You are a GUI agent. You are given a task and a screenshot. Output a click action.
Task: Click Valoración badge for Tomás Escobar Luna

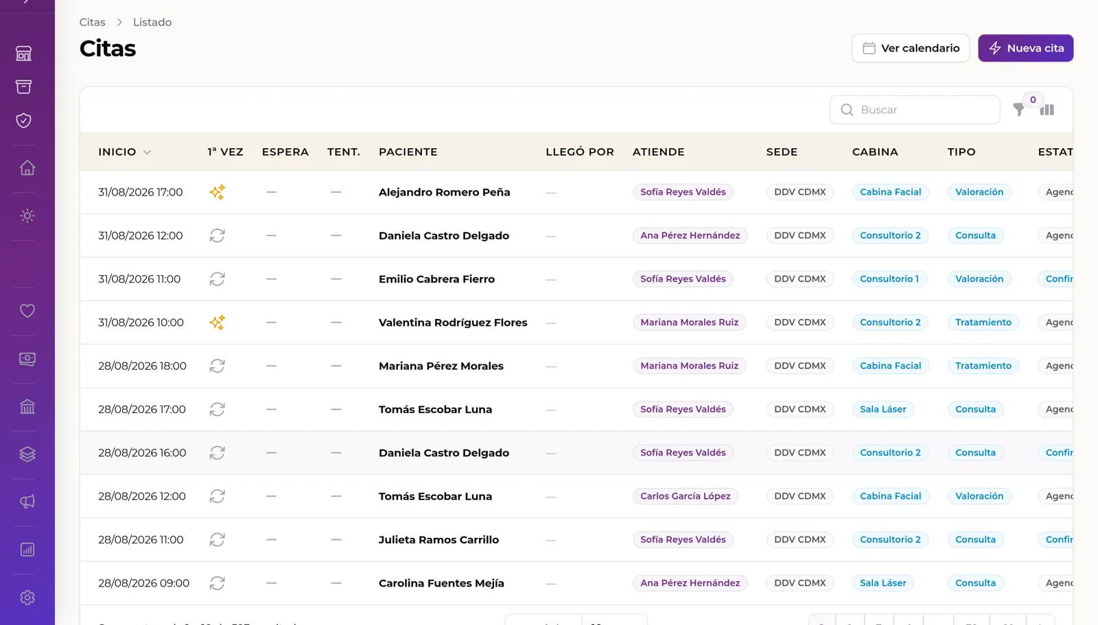(x=979, y=496)
